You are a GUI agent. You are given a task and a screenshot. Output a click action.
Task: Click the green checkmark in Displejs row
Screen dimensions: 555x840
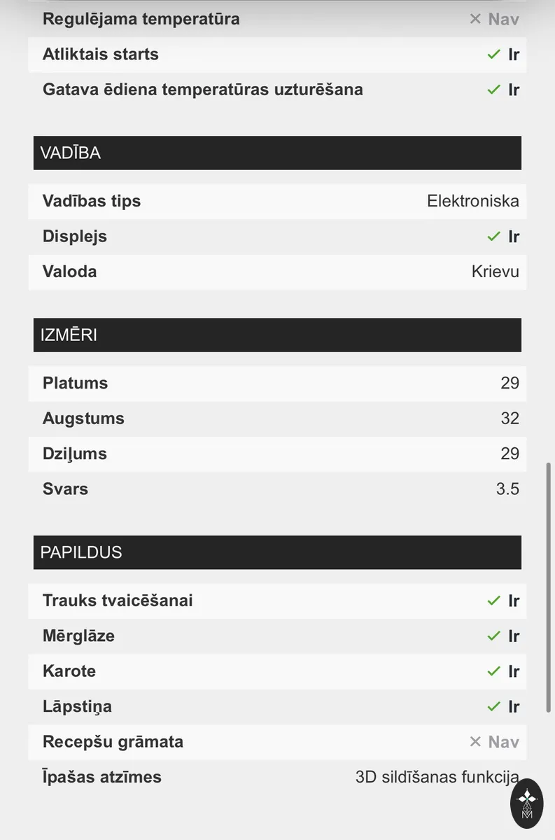click(x=494, y=237)
